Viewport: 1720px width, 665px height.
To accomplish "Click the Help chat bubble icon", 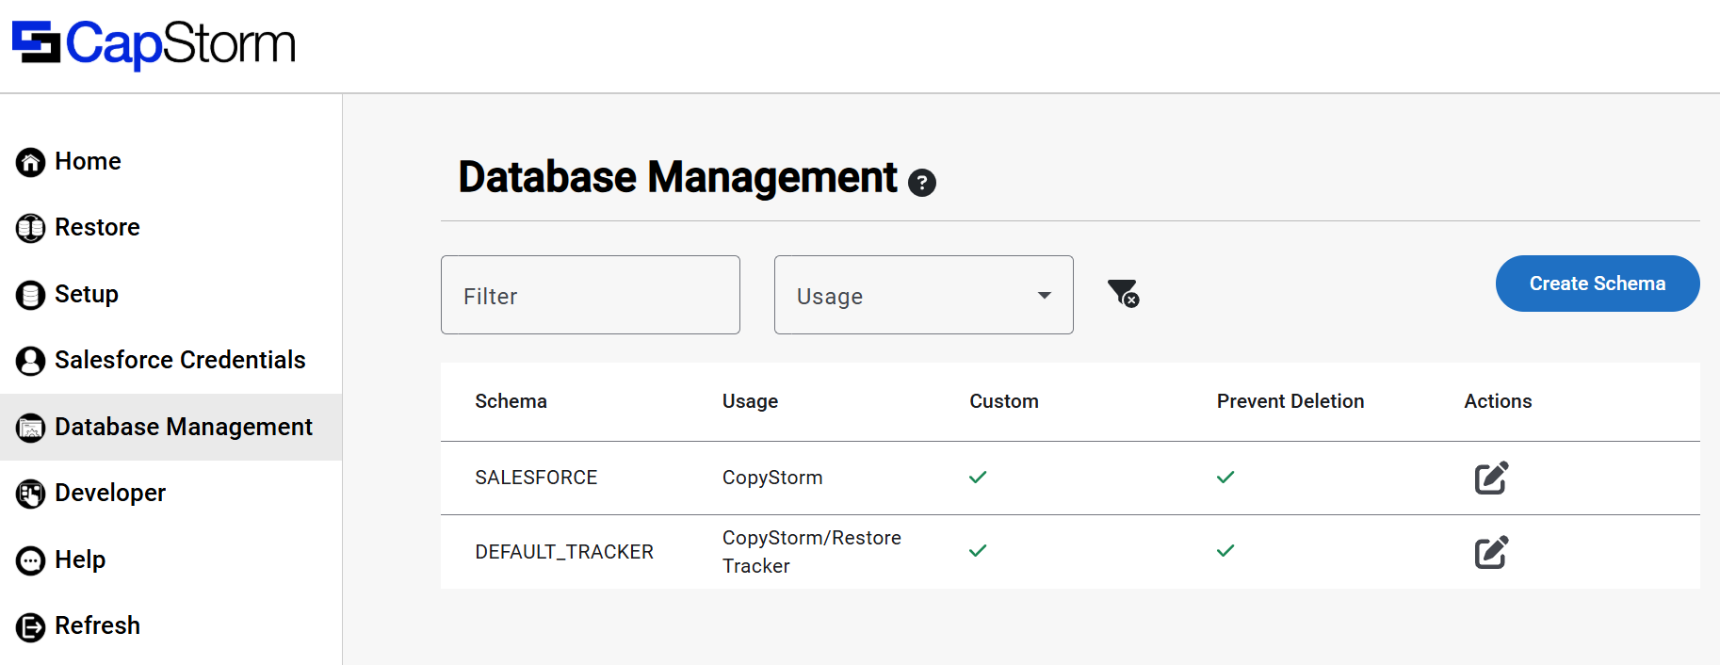I will click(30, 560).
